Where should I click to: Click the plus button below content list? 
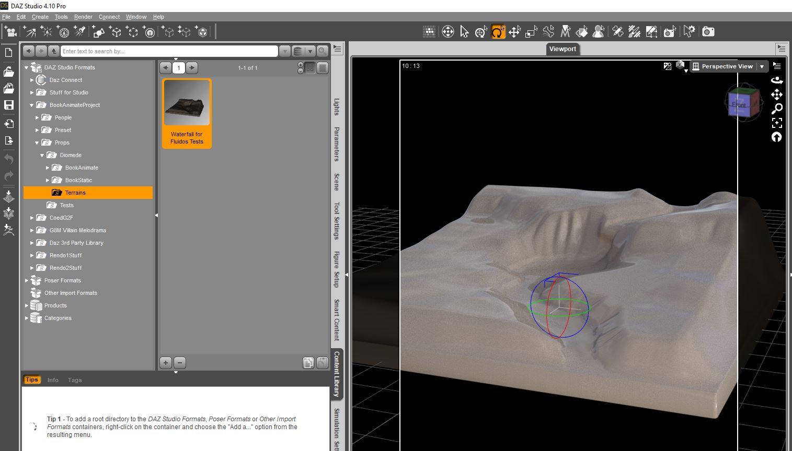[166, 363]
